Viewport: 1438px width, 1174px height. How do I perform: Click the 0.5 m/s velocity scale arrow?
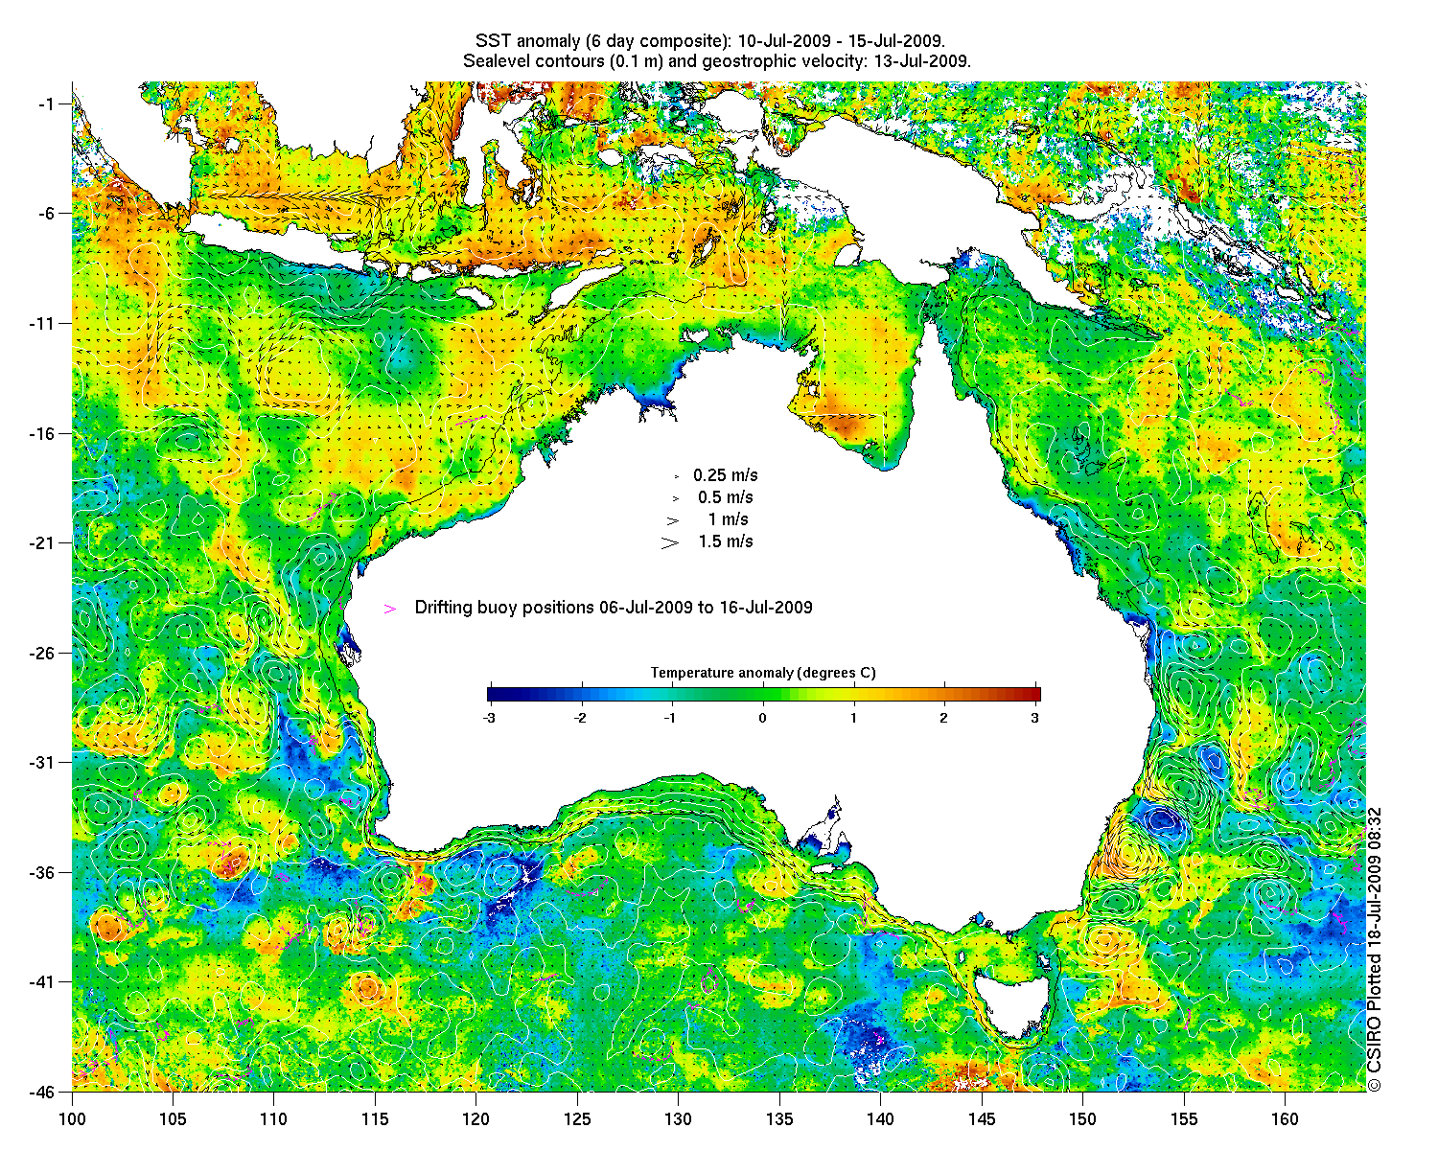pyautogui.click(x=676, y=498)
